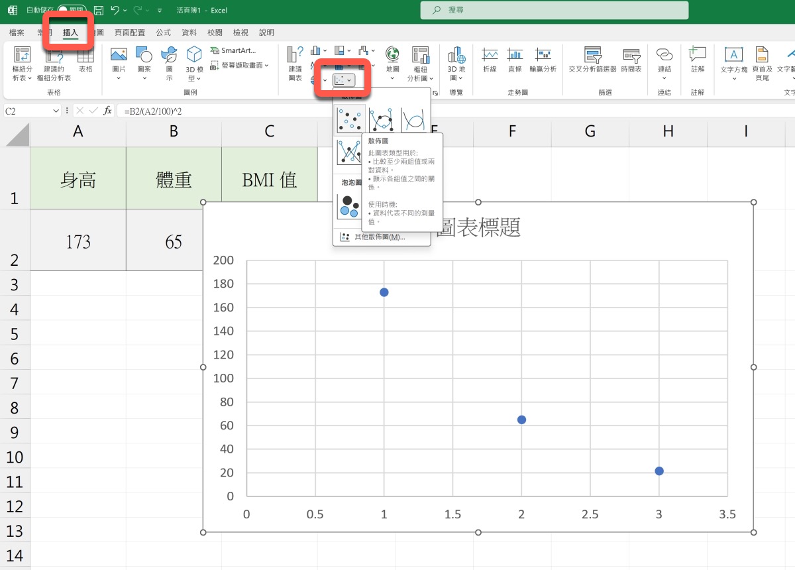This screenshot has height=570, width=795.
Task: Switch to the 檔案 tab
Action: pos(17,32)
